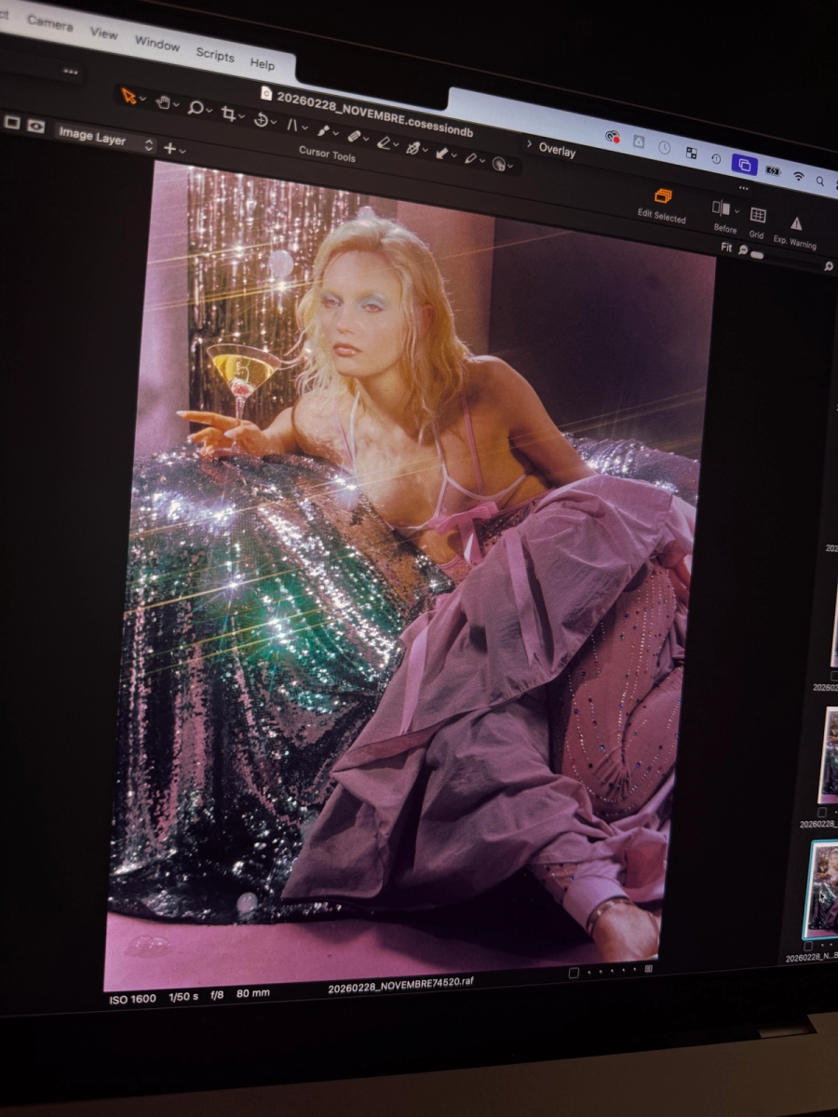The width and height of the screenshot is (838, 1117).
Task: Open the three-dots menu at top left
Action: coord(71,70)
